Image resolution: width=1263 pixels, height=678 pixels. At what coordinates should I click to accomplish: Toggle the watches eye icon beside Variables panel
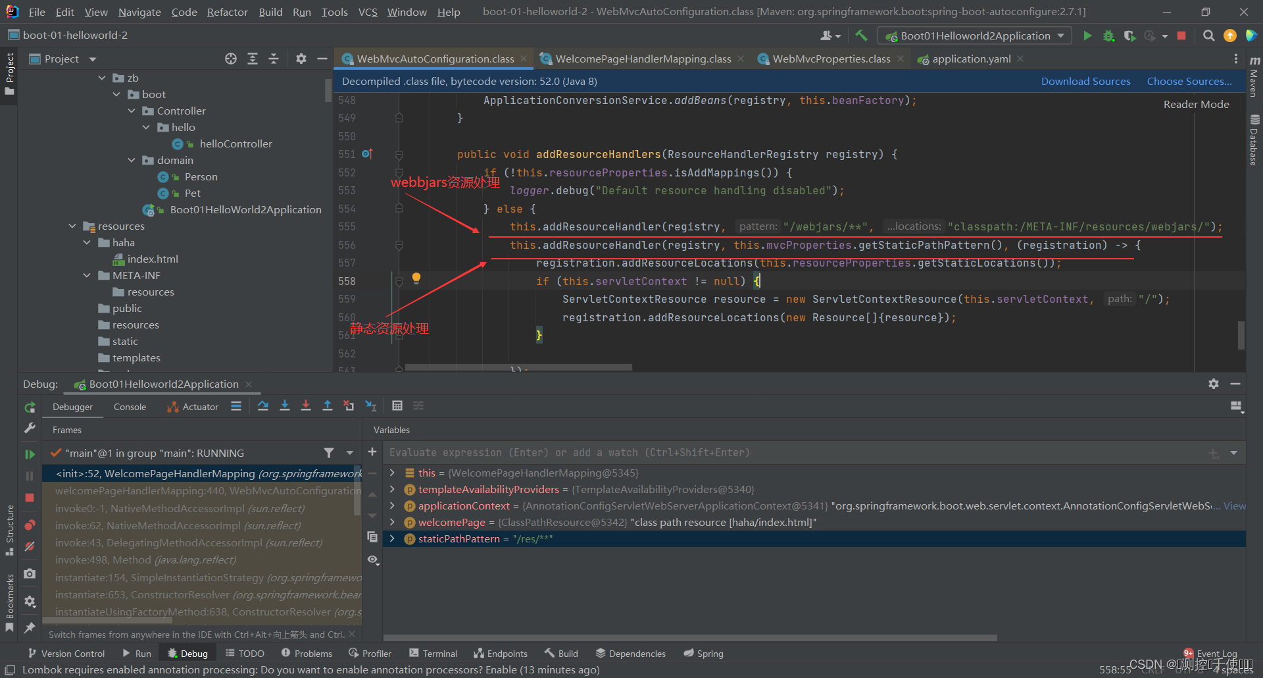click(x=373, y=560)
